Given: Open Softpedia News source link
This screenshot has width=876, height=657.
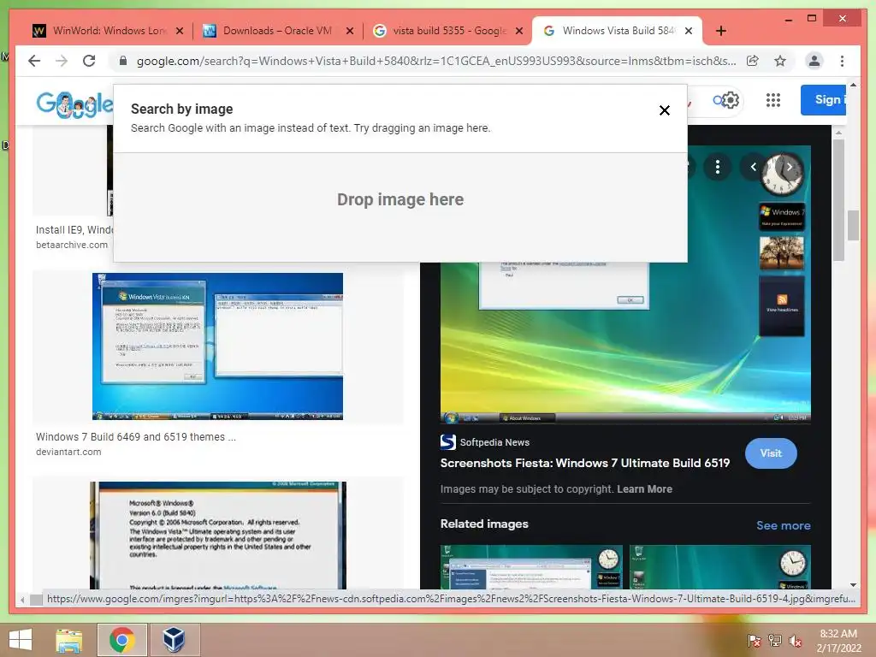Looking at the screenshot, I should (485, 442).
